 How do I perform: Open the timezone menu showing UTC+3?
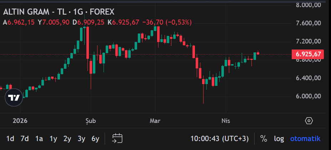(219, 139)
